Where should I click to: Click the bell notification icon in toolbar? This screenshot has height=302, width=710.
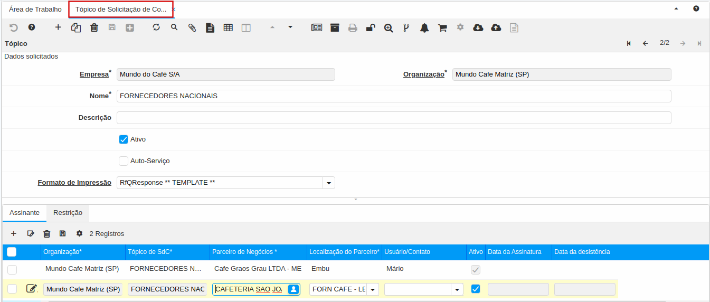point(424,27)
